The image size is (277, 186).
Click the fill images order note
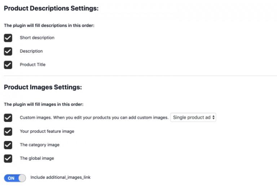click(44, 105)
